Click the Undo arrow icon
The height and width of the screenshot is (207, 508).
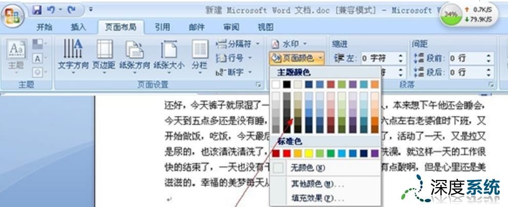tap(51, 10)
